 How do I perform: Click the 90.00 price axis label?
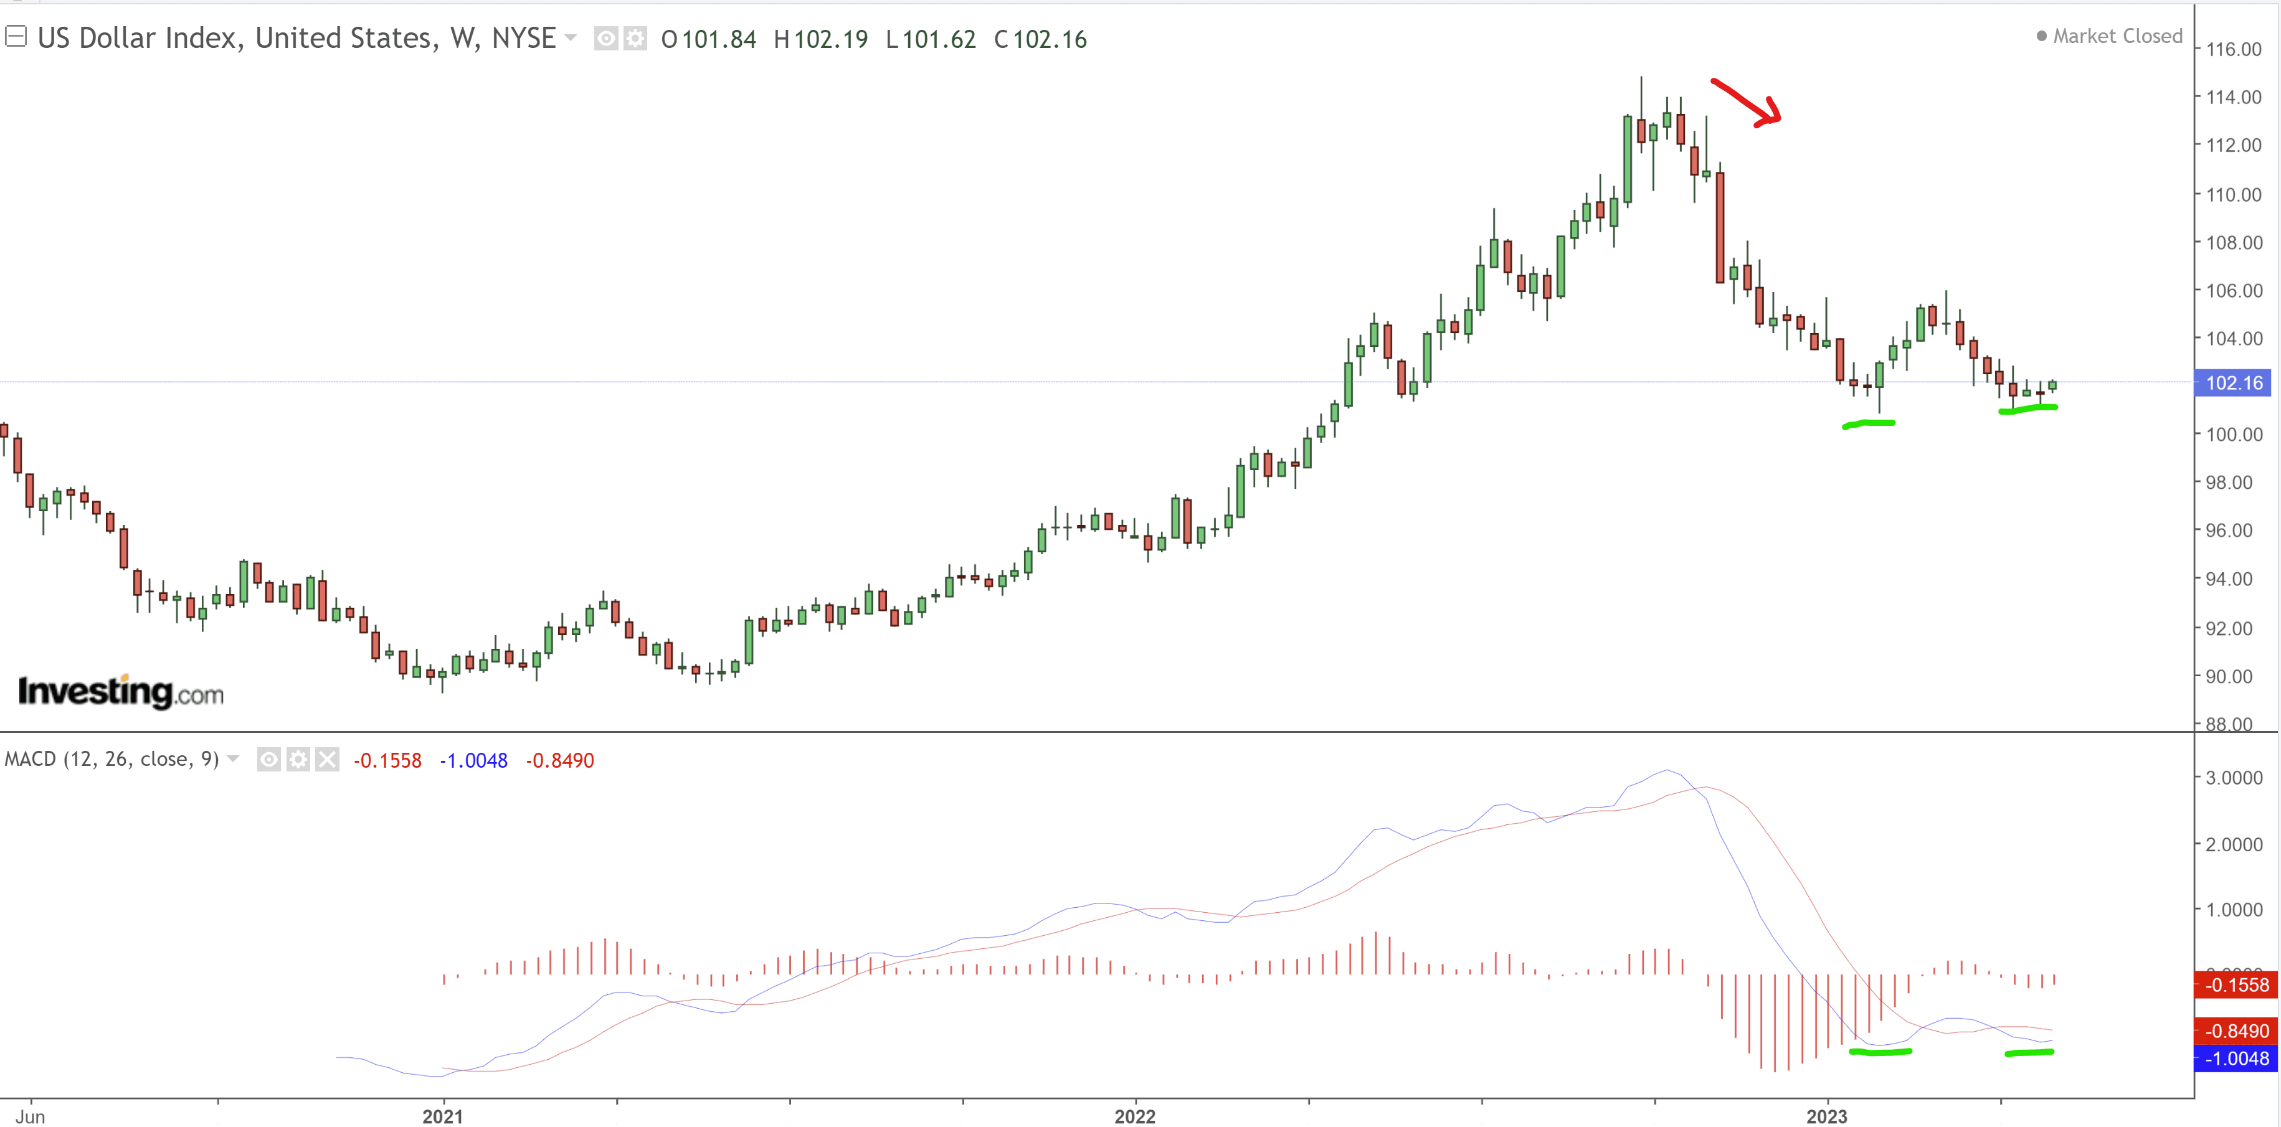pyautogui.click(x=2229, y=676)
